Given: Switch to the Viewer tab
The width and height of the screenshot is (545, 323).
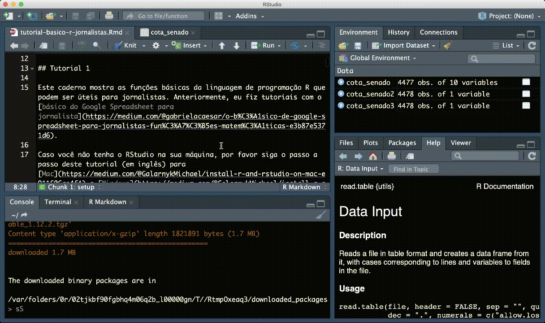Looking at the screenshot, I should (461, 143).
